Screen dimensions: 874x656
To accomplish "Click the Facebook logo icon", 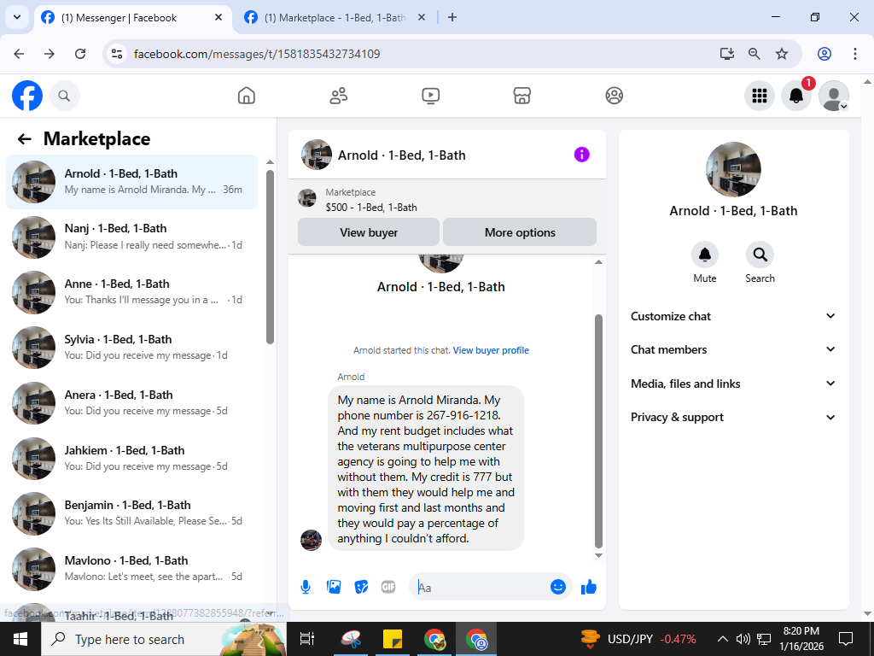I will click(27, 96).
